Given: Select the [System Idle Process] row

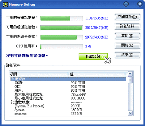Looking at the screenshot, I should click(x=68, y=106).
